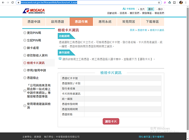Viewport: 189px width, 140px height.
Task: Click circle arrow icon beside 停用/復用申請
Action: (25, 70)
